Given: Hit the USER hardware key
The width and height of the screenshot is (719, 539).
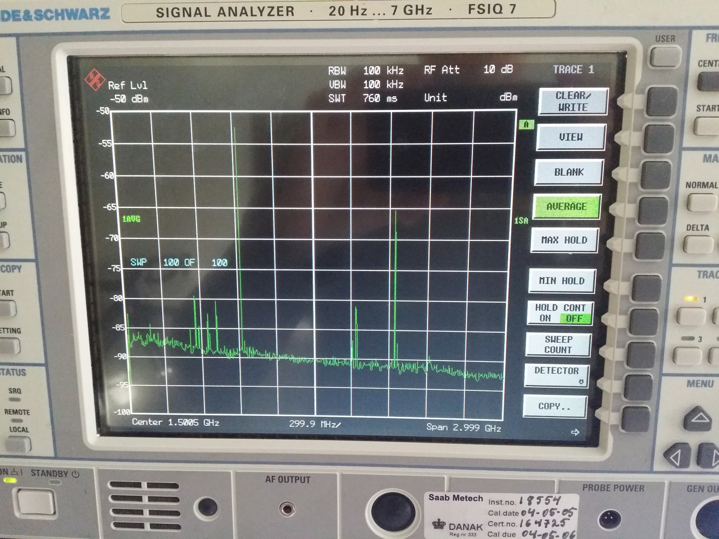Looking at the screenshot, I should pyautogui.click(x=665, y=58).
